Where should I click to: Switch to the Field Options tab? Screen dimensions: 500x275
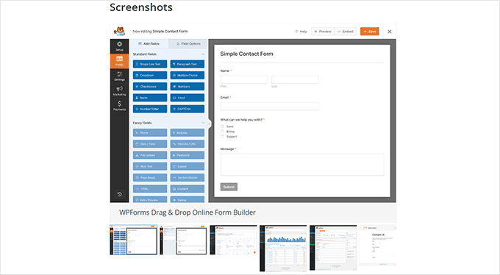point(188,43)
